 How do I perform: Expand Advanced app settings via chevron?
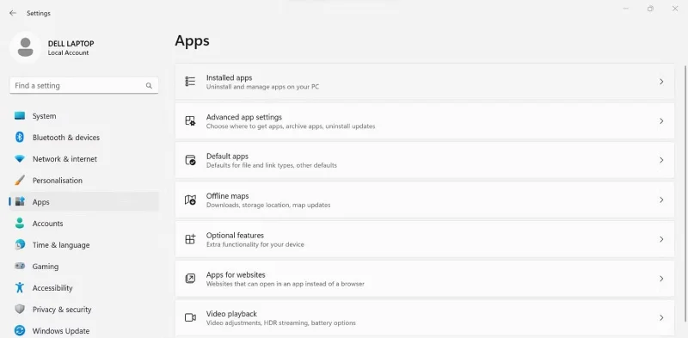661,121
